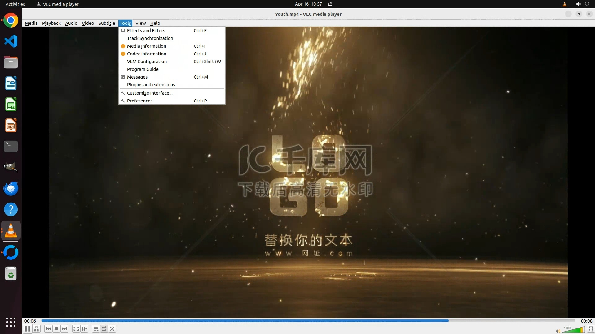
Task: Open Effects and Filters menu entry
Action: point(146,31)
